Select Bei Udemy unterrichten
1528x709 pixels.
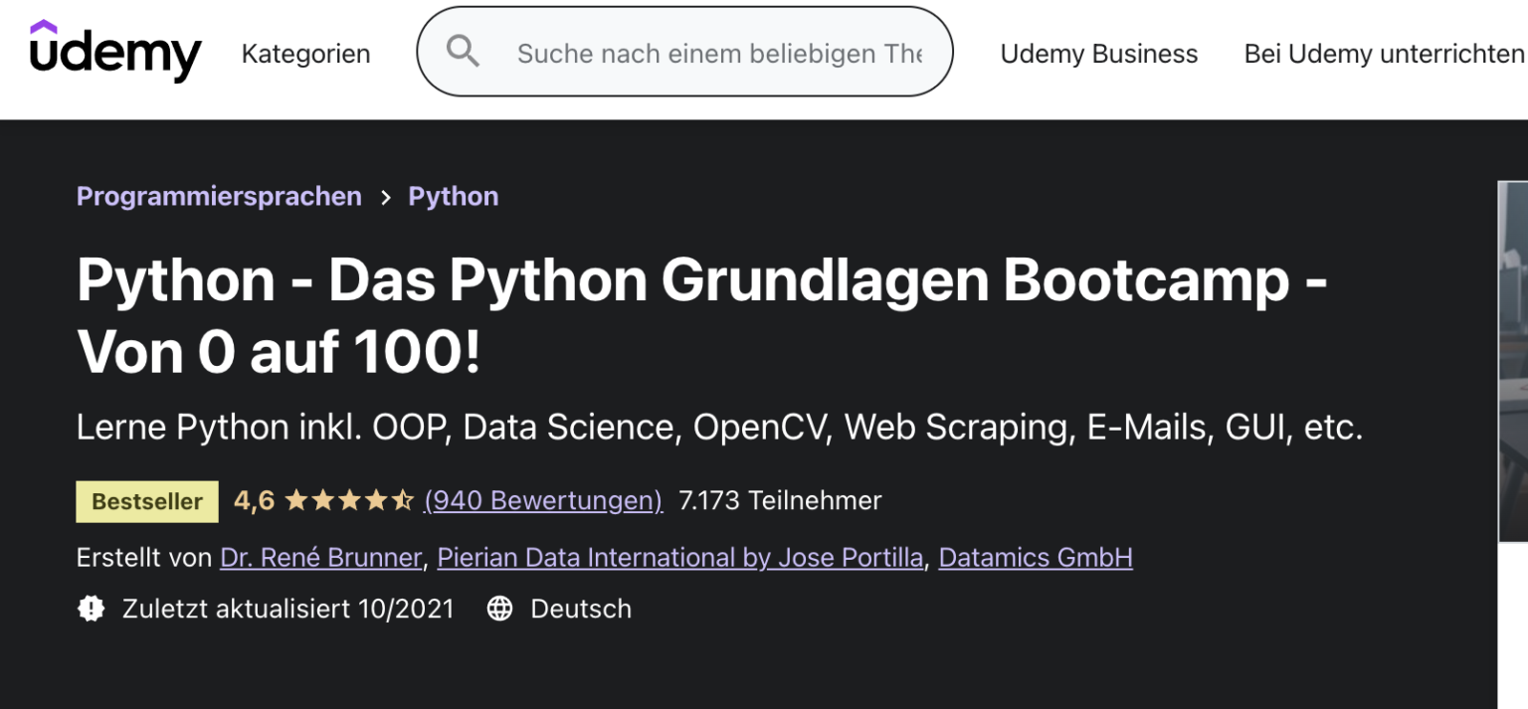1382,54
